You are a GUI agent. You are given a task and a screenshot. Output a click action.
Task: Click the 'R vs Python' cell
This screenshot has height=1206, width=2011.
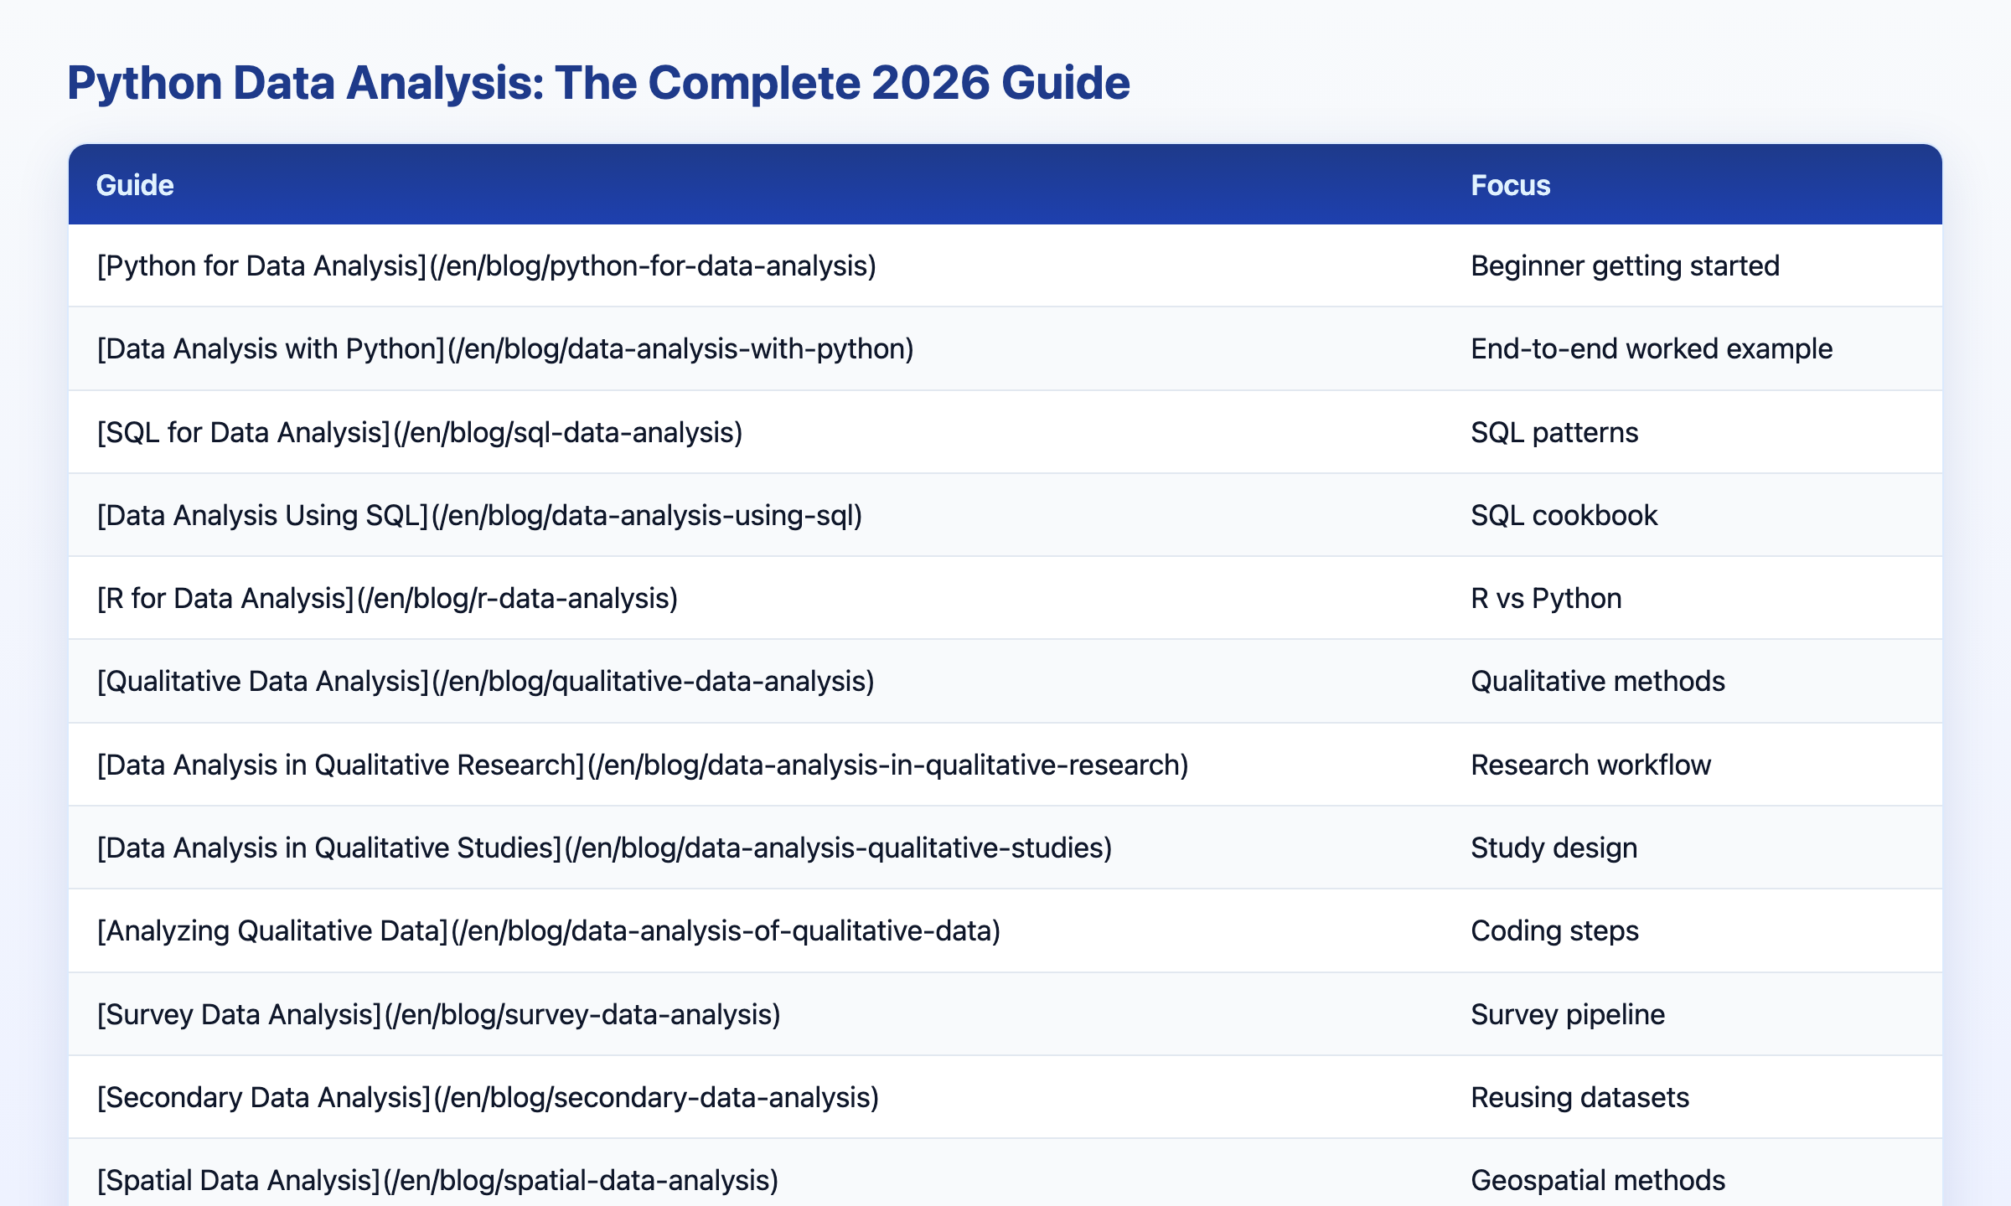pyautogui.click(x=1546, y=598)
